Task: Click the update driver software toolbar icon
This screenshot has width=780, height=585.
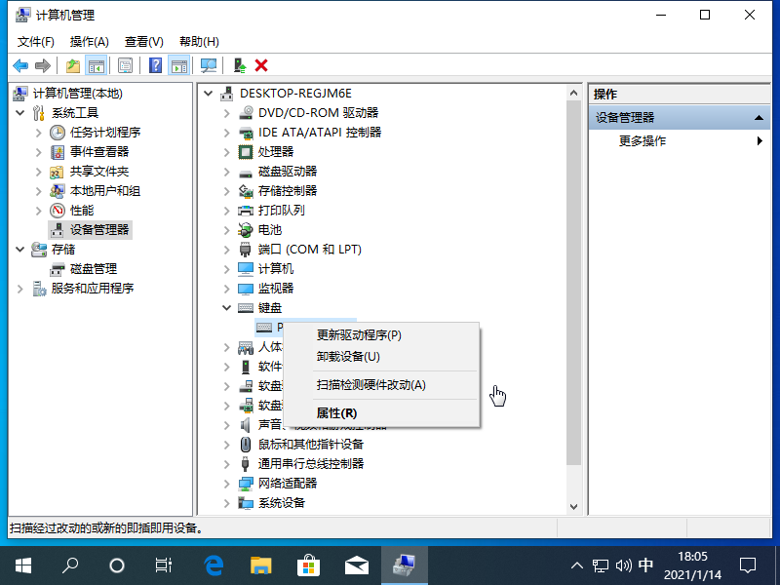Action: [x=240, y=65]
